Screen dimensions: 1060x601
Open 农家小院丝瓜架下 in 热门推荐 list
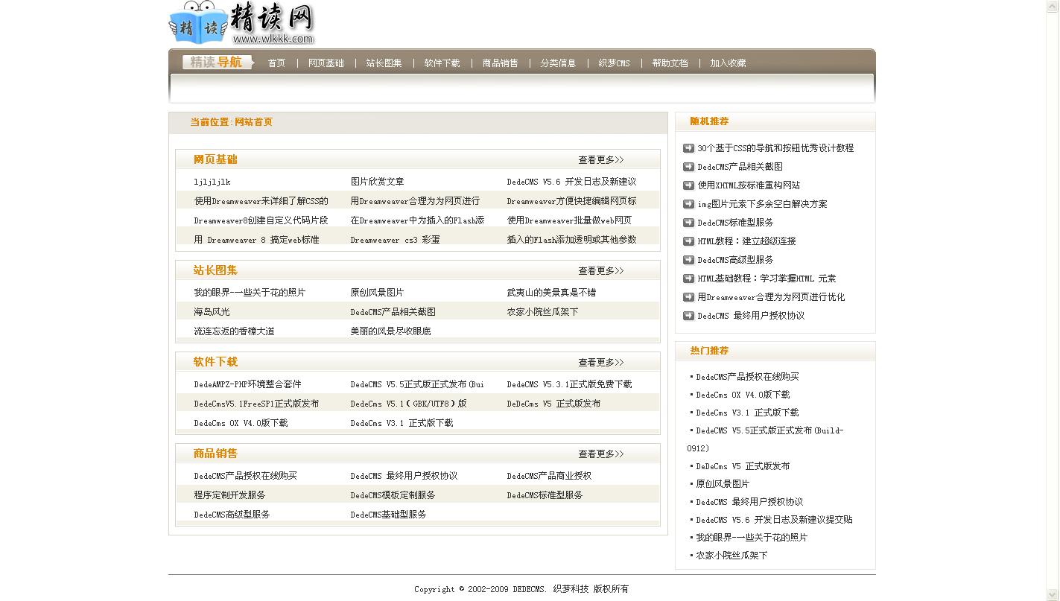[731, 556]
